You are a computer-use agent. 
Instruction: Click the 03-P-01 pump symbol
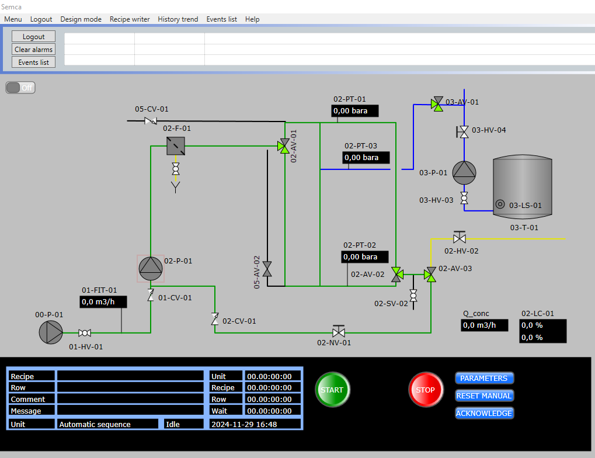click(464, 172)
